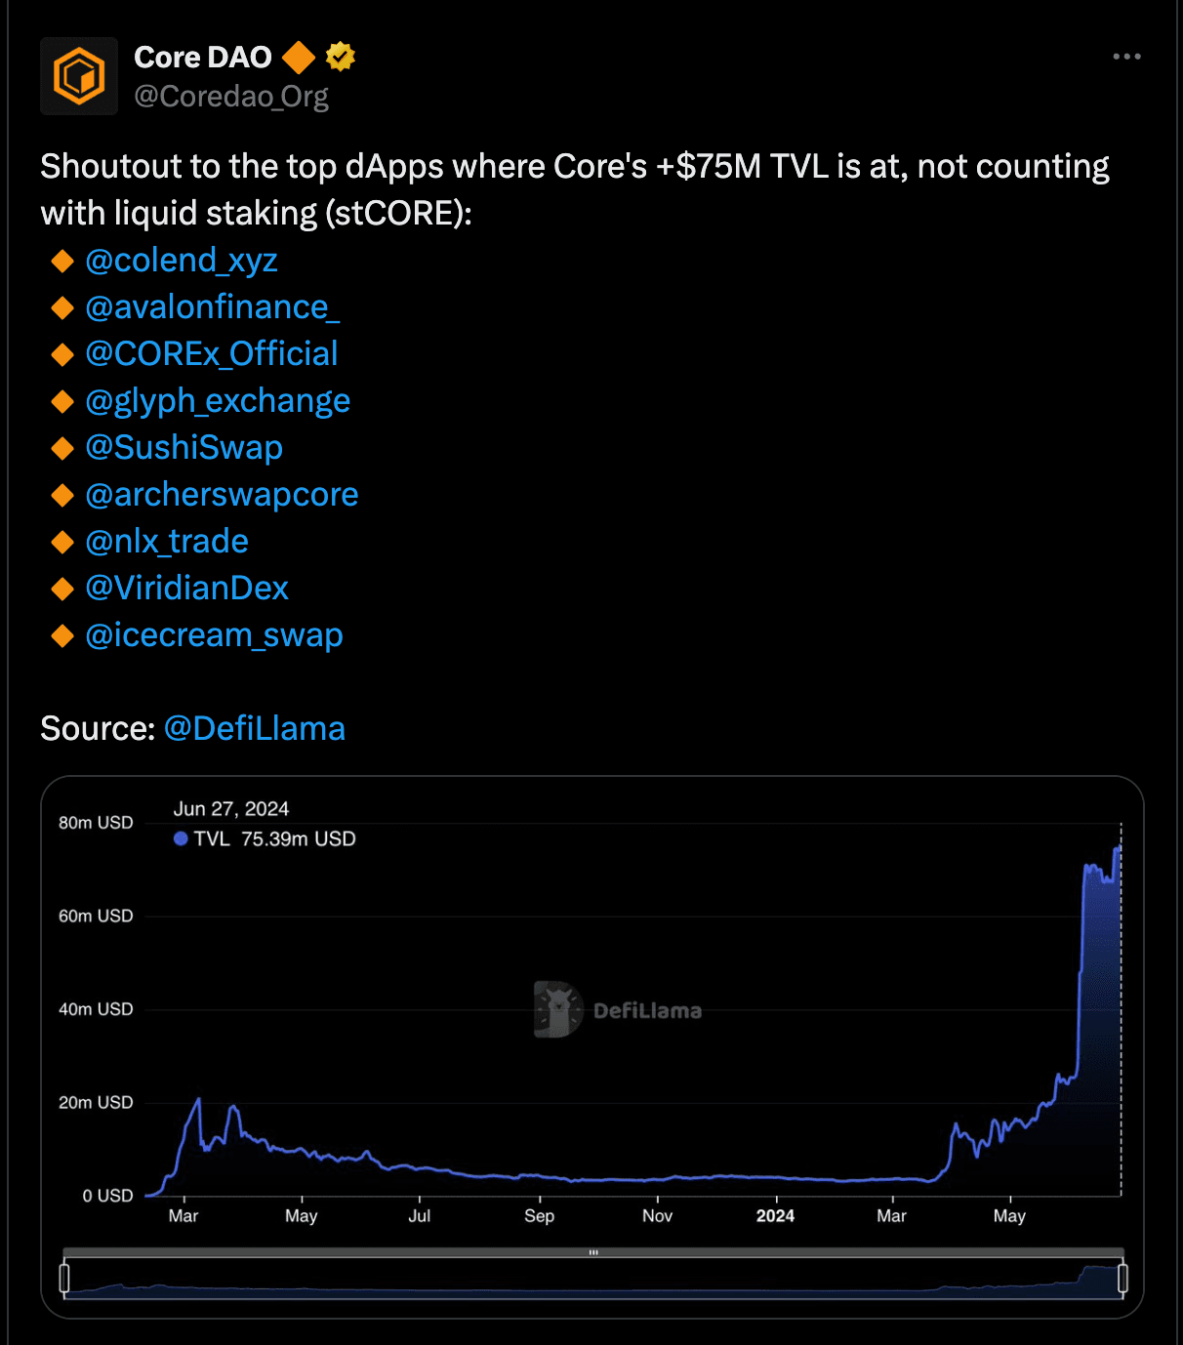Click the orange diamond affiliate badge
Image resolution: width=1183 pixels, height=1345 pixels.
tap(299, 58)
